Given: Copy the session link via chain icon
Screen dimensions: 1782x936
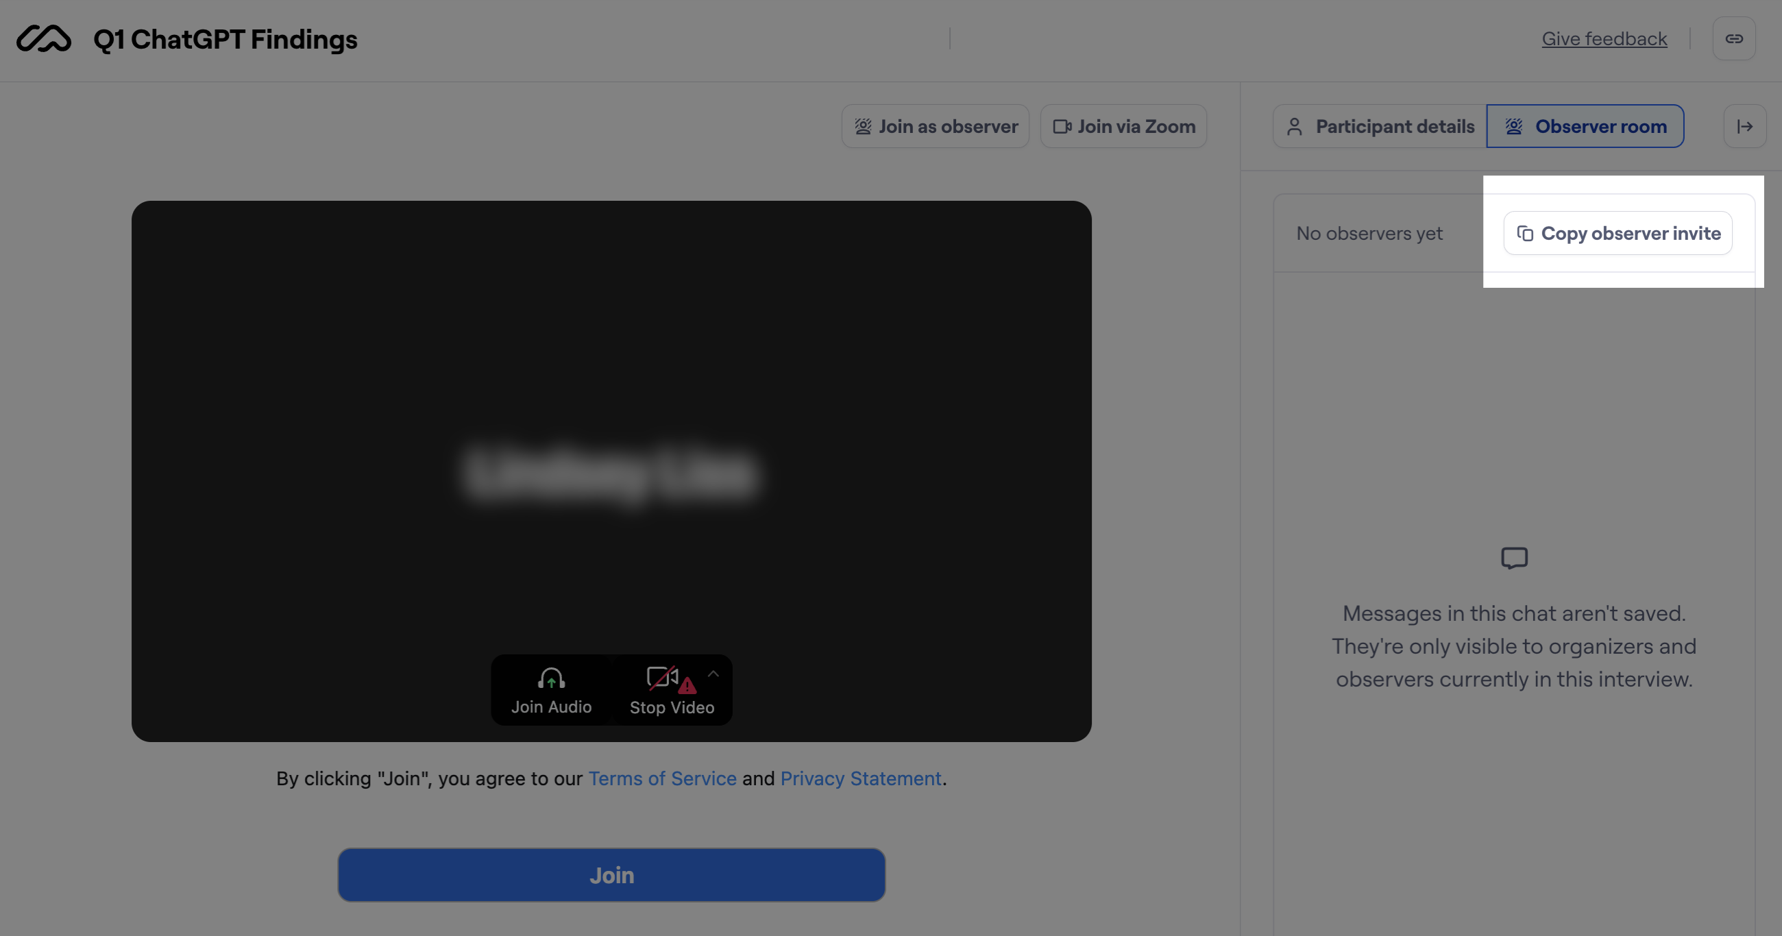Looking at the screenshot, I should pos(1733,39).
